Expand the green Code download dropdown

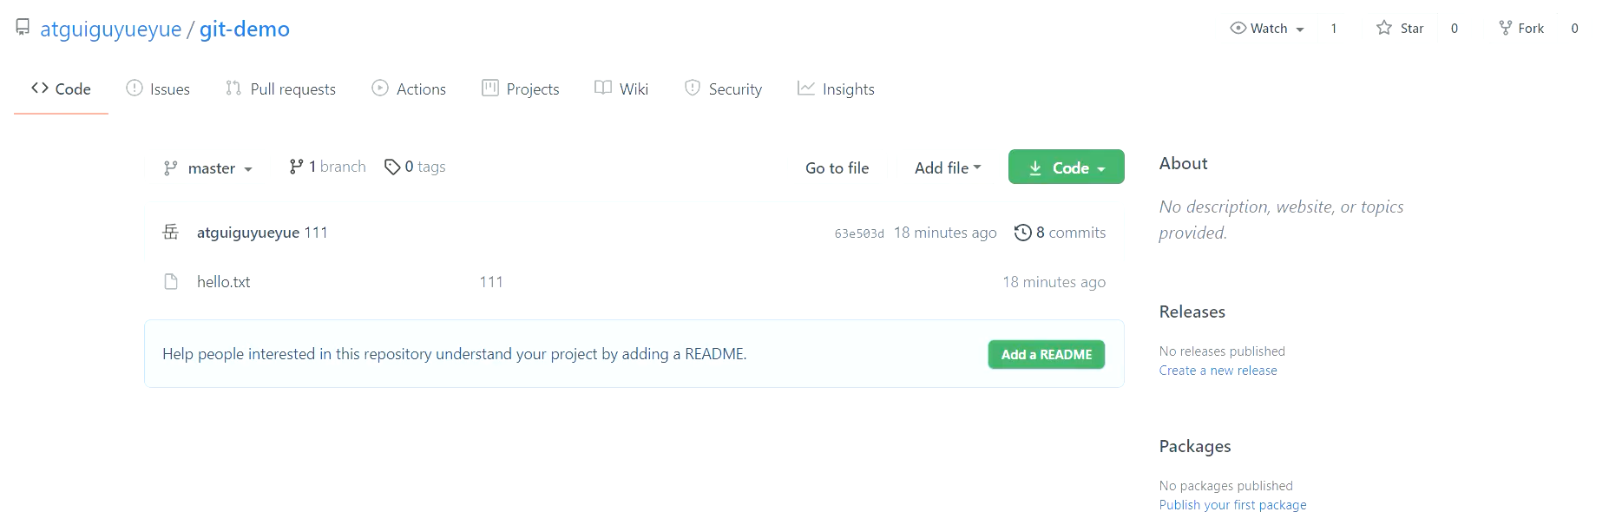tap(1066, 167)
